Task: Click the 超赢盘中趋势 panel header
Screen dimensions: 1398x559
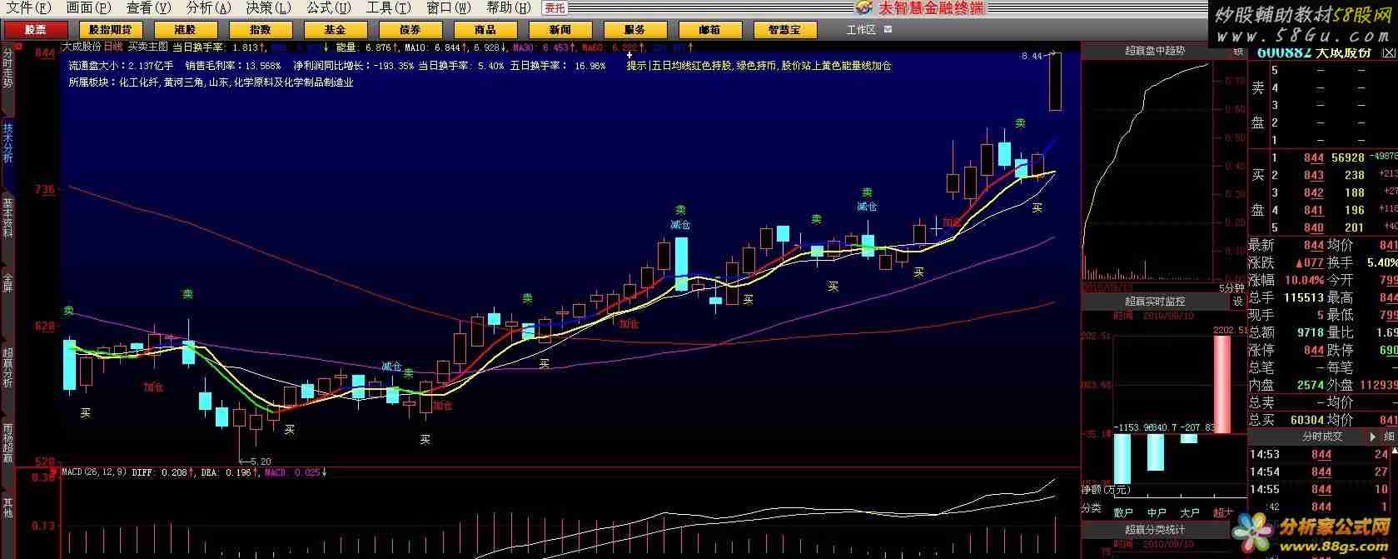Action: pos(1154,51)
